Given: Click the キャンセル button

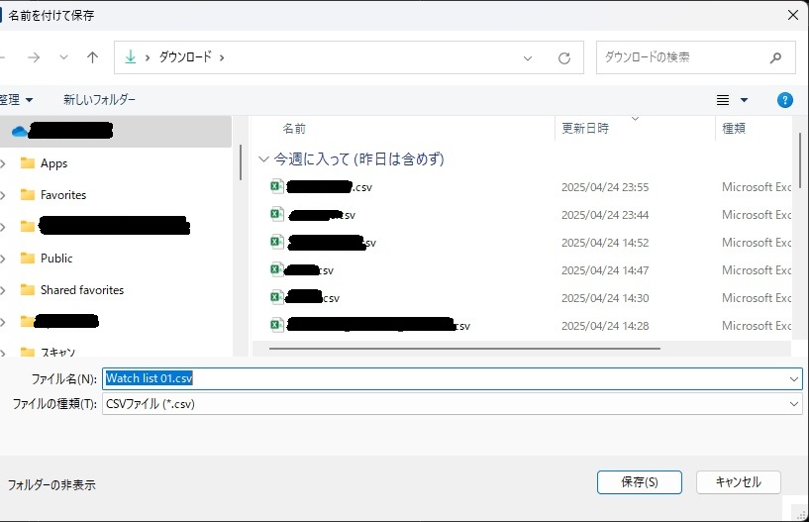Looking at the screenshot, I should [x=739, y=482].
